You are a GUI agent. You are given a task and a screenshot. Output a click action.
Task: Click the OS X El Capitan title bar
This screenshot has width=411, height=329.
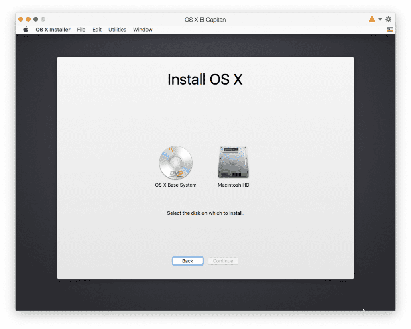pyautogui.click(x=205, y=19)
